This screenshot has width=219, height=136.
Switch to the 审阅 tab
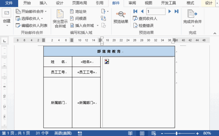(x=132, y=3)
